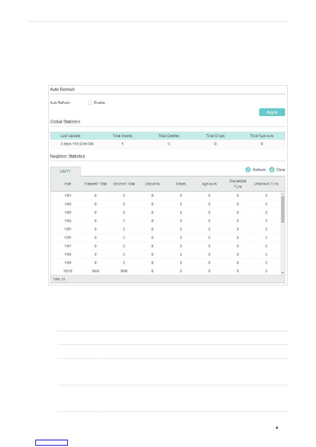Click the Total: 28 footer text
Image resolution: width=316 pixels, height=447 pixels.
tap(59, 279)
